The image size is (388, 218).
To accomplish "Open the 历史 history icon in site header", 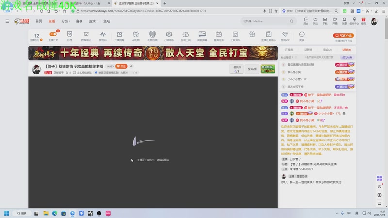I will tap(306, 21).
